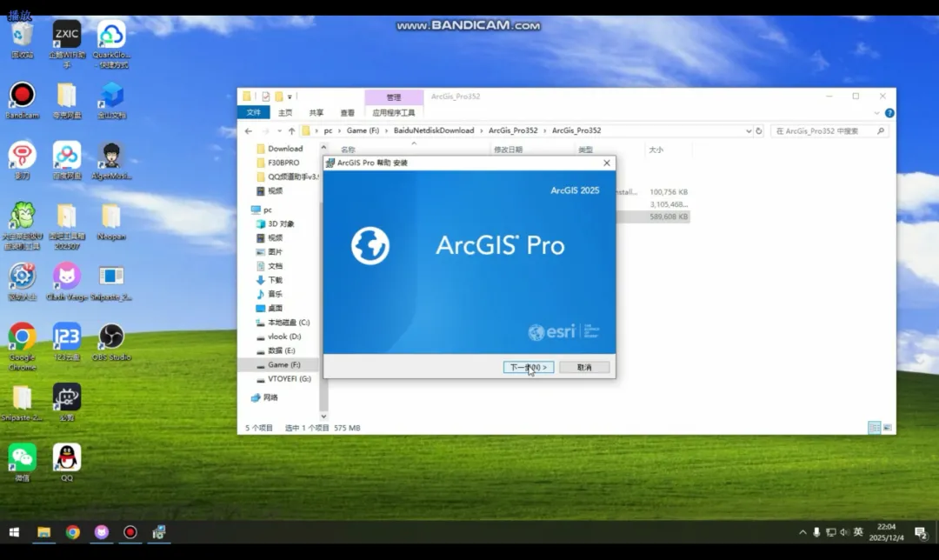This screenshot has height=560, width=939.
Task: Open Explorer help question-mark icon
Action: point(889,112)
